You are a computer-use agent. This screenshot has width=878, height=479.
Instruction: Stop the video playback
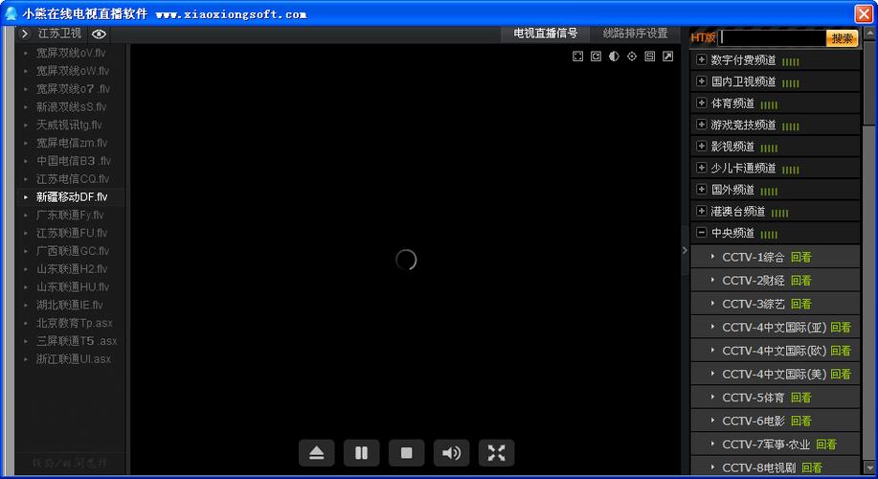[x=406, y=453]
